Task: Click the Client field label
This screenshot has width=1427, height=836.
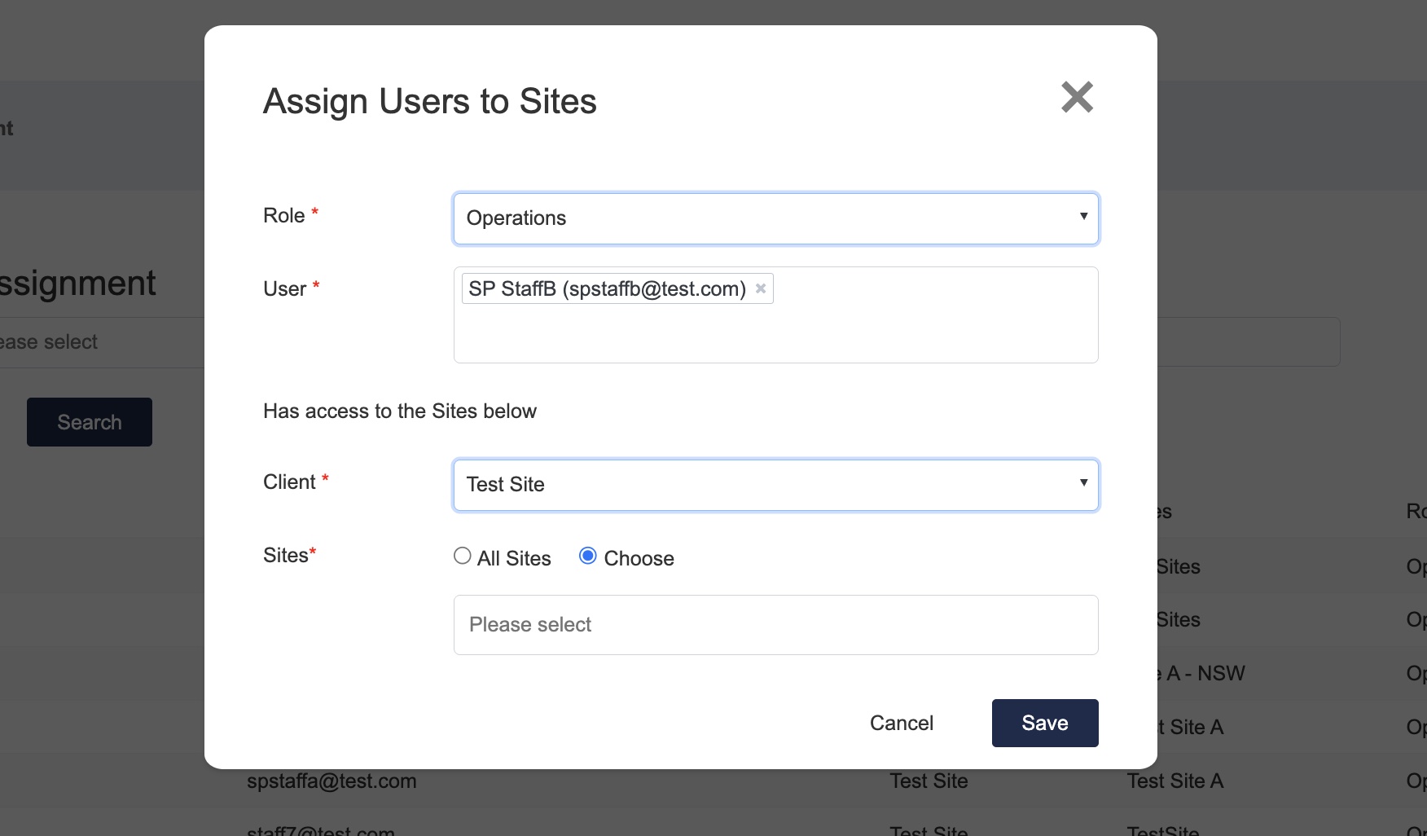Action: click(289, 482)
